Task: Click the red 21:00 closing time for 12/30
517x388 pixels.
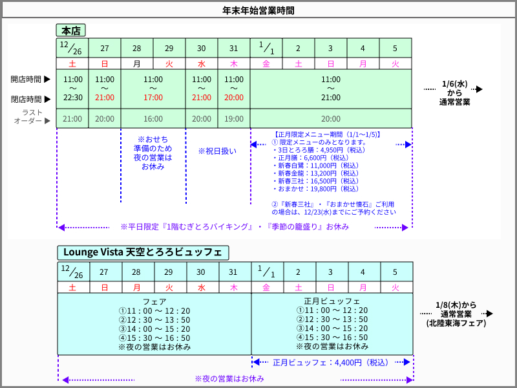Action: click(202, 98)
